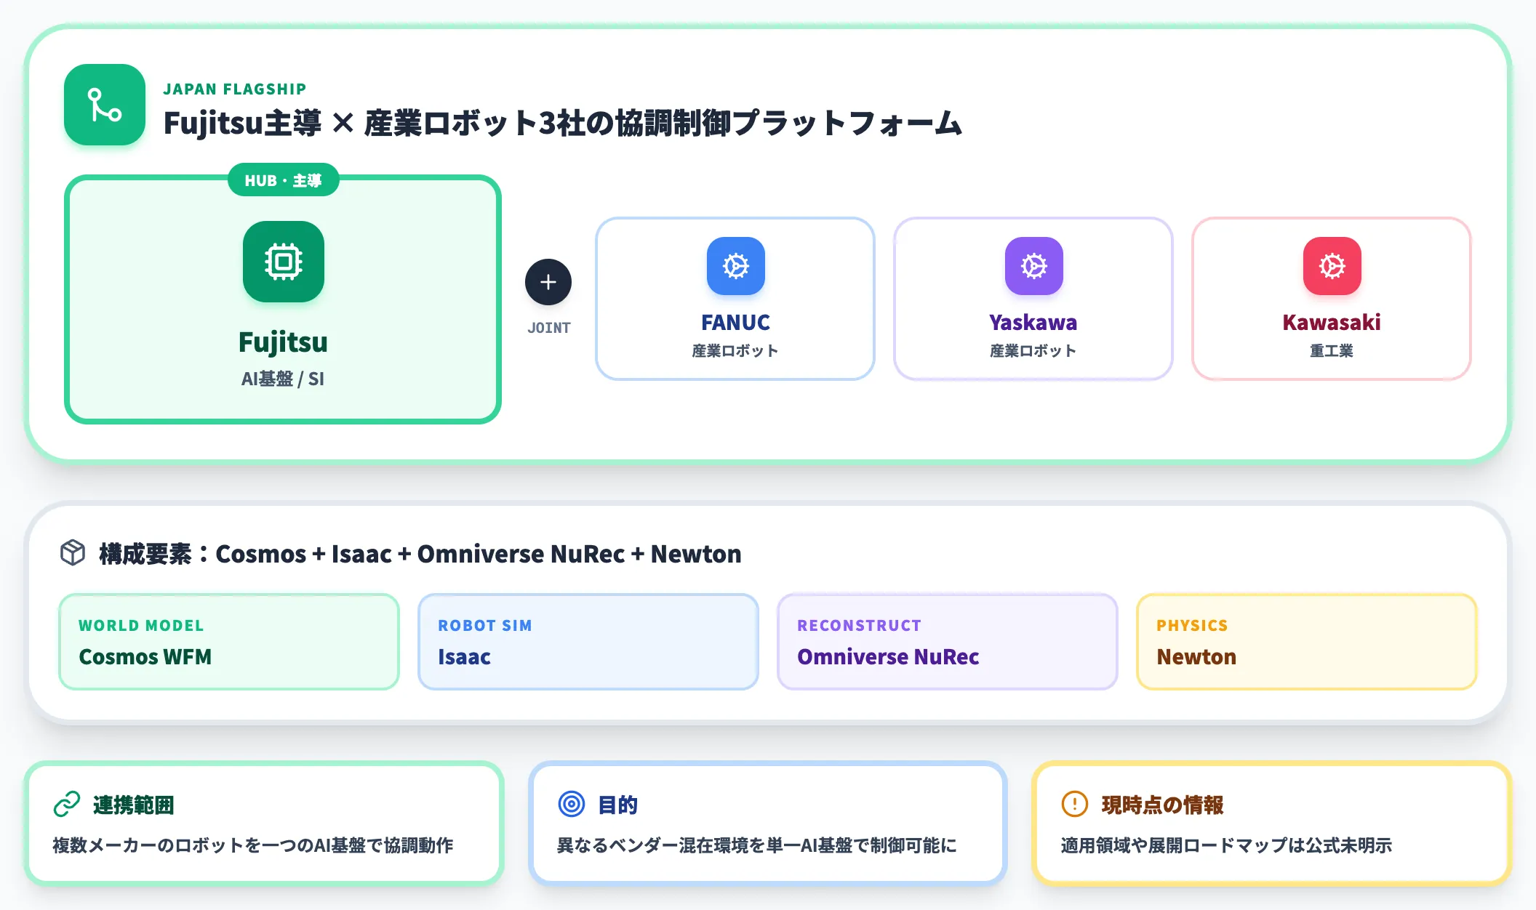Click 産業ロボット under FANUC
This screenshot has height=910, width=1536.
[x=735, y=350]
